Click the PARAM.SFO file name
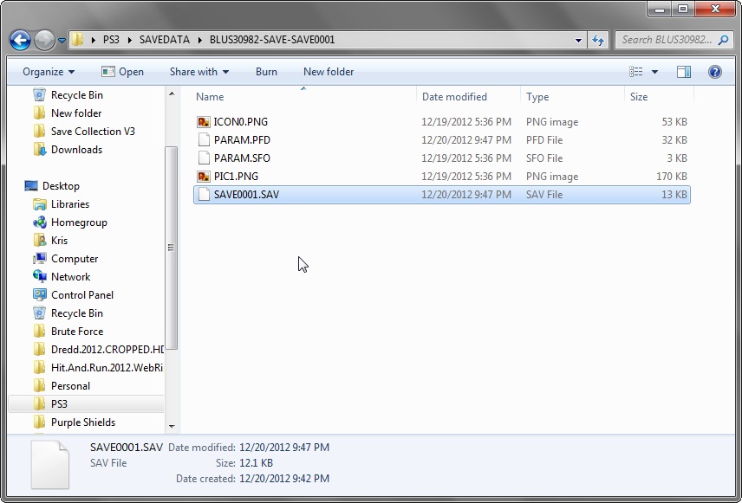 [242, 158]
